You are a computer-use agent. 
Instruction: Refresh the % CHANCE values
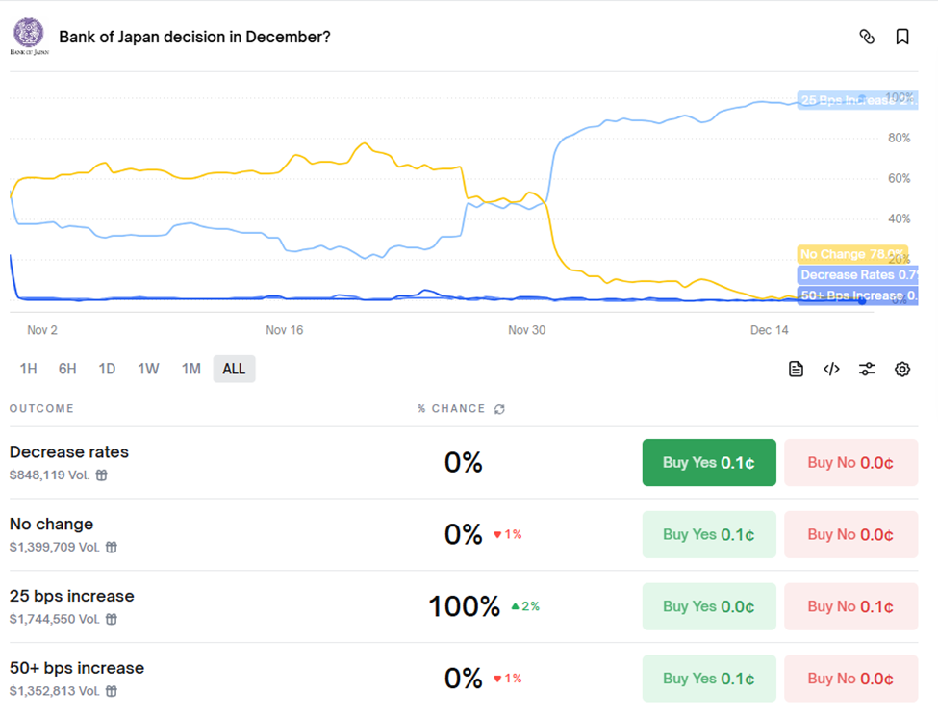point(498,408)
